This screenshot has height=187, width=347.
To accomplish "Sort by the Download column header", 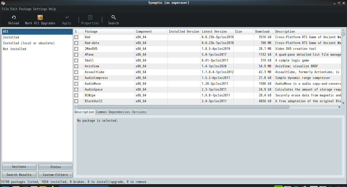I will (264, 32).
